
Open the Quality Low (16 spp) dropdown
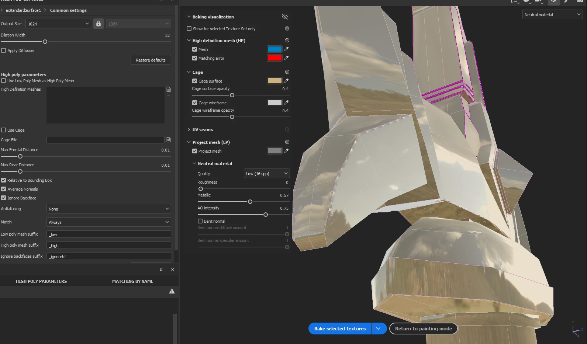coord(267,173)
